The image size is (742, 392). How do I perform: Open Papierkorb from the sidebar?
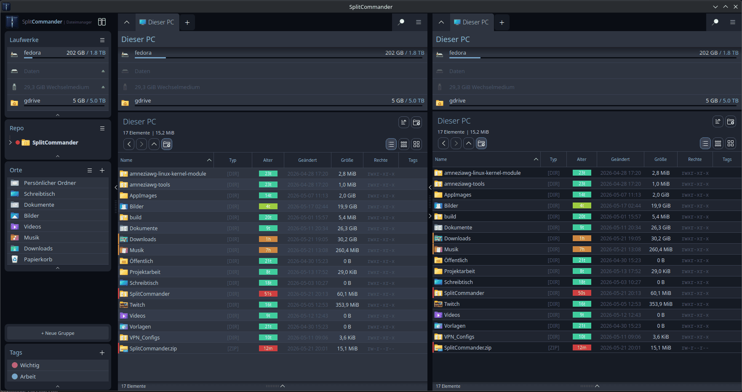pyautogui.click(x=58, y=259)
